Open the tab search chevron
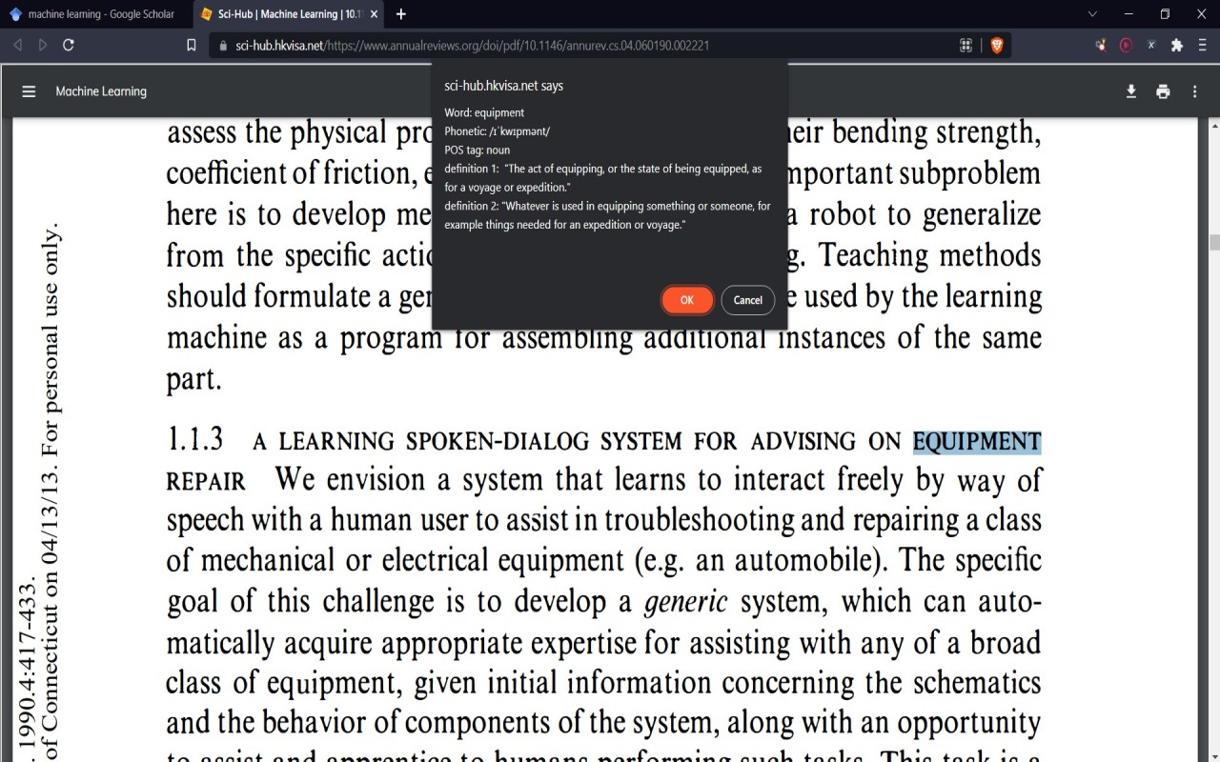This screenshot has width=1220, height=762. [1090, 14]
